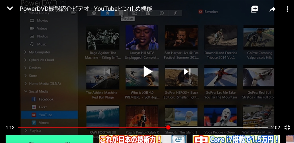
Task: Open the RAW FOOTAGE wave thumbnail
Action: tap(102, 117)
